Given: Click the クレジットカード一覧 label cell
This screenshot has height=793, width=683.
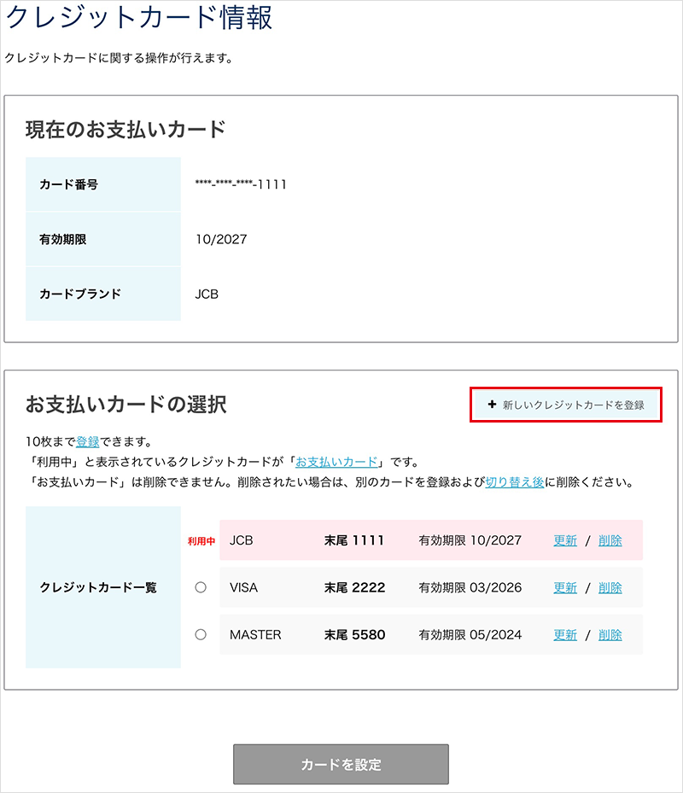Looking at the screenshot, I should pyautogui.click(x=102, y=587).
